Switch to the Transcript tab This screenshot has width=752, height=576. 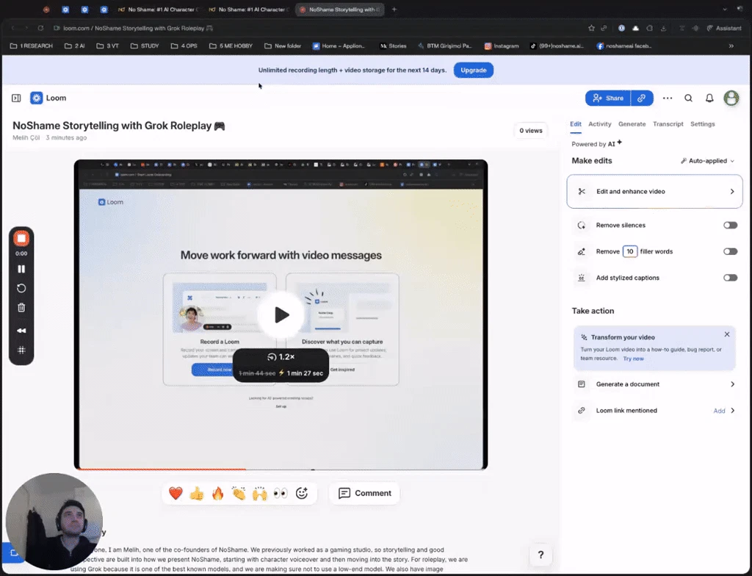pyautogui.click(x=668, y=124)
